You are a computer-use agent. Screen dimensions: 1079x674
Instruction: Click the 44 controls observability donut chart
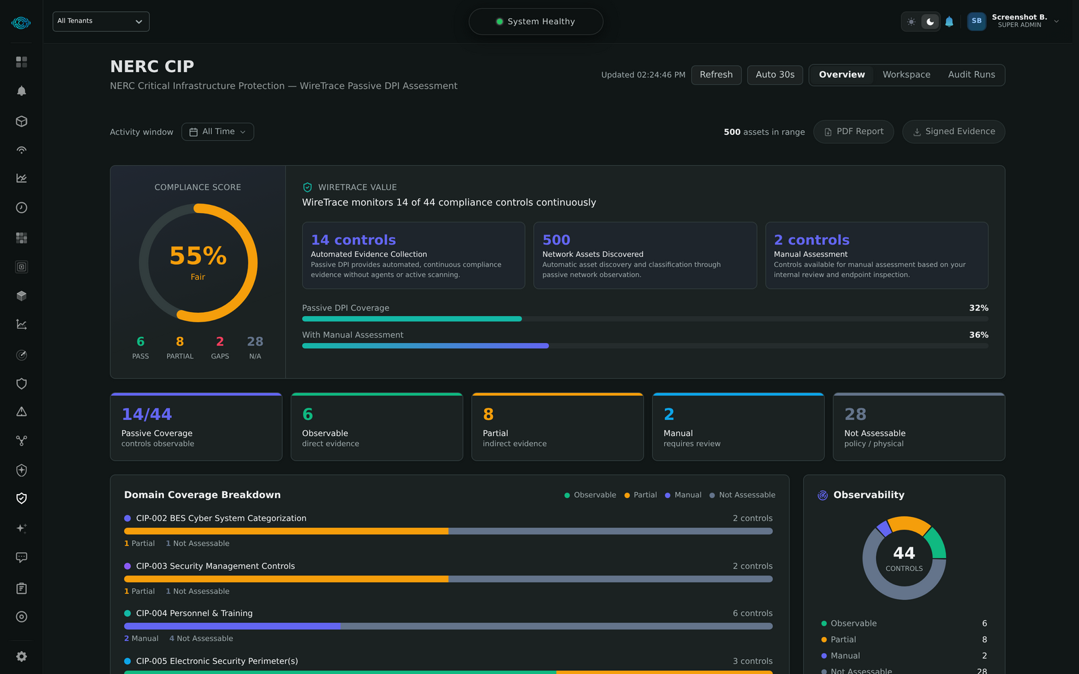tap(904, 558)
